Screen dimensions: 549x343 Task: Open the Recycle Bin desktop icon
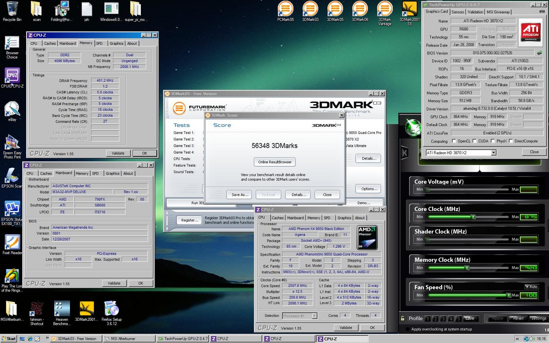tap(12, 11)
